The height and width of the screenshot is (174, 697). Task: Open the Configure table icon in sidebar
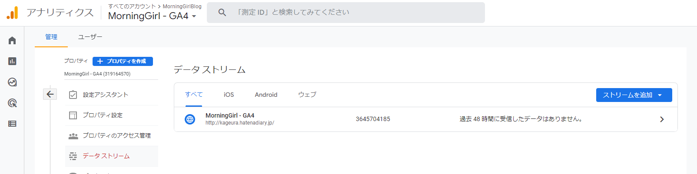(12, 124)
